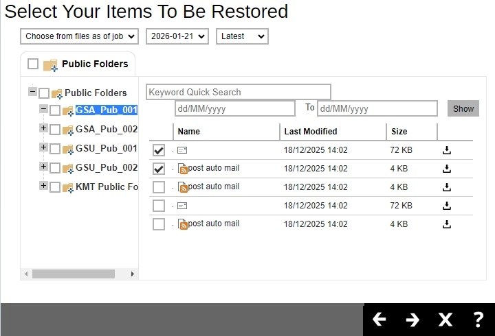Click the forward arrow navigation icon
Image resolution: width=495 pixels, height=336 pixels.
click(412, 320)
